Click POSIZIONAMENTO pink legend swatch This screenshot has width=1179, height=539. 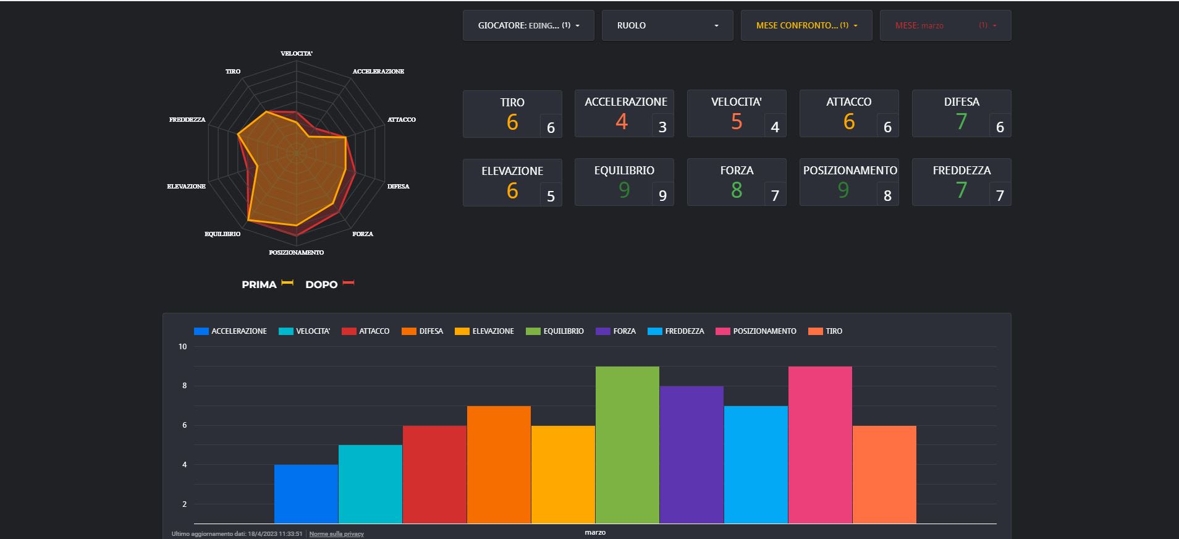tap(722, 331)
